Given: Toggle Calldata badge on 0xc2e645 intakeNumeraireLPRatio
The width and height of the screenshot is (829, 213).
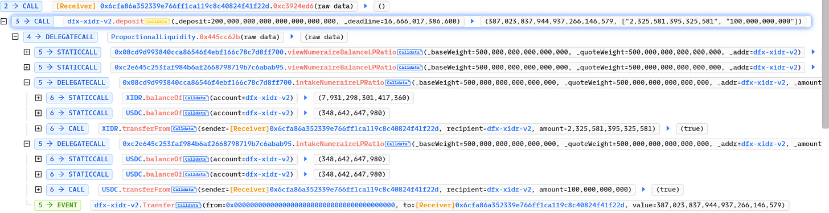Looking at the screenshot, I should coord(398,144).
